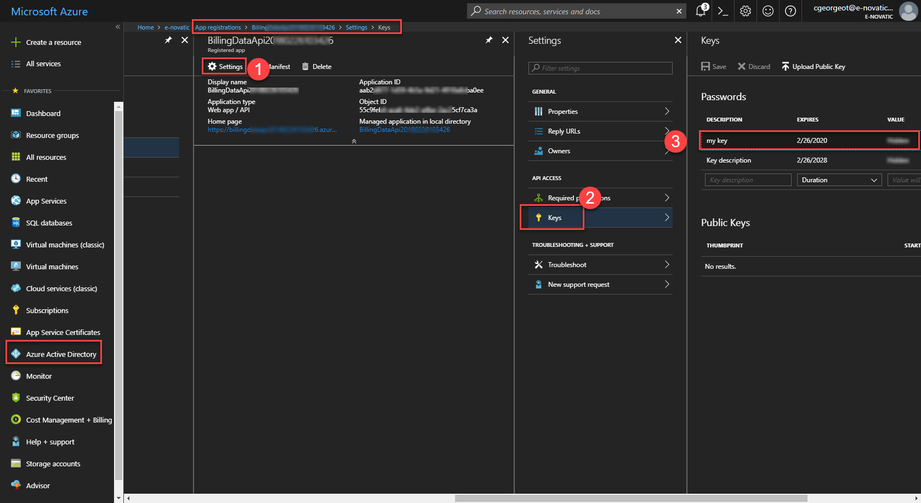Click Settings breadcrumb link
921x503 pixels.
[356, 27]
